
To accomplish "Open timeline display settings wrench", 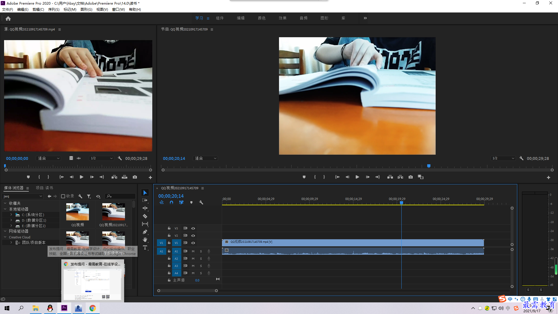I will pos(201,202).
